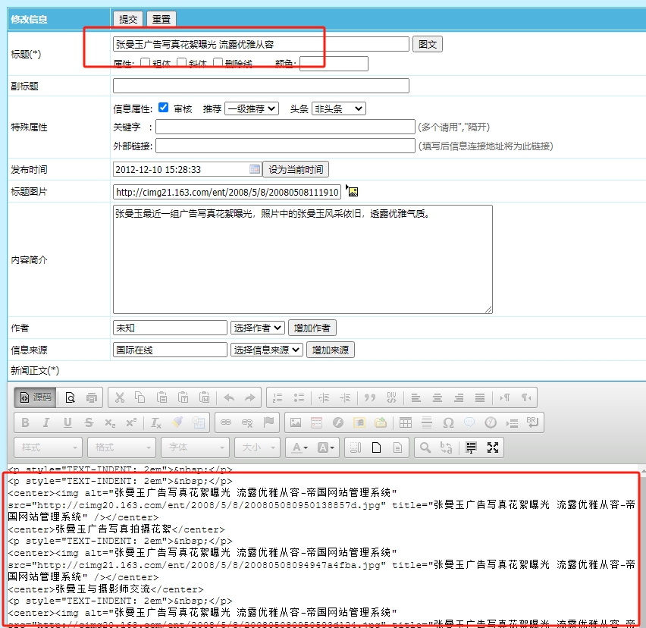Open the 非头条 headline dropdown
Image resolution: width=646 pixels, height=628 pixels.
(338, 108)
